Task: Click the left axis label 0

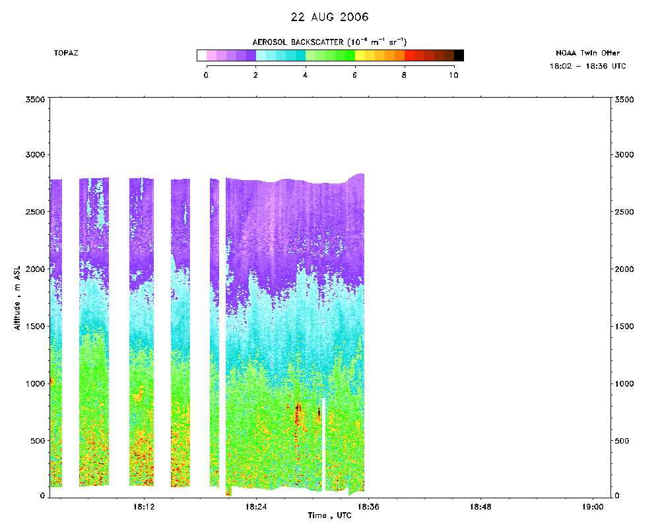Action: 42,496
